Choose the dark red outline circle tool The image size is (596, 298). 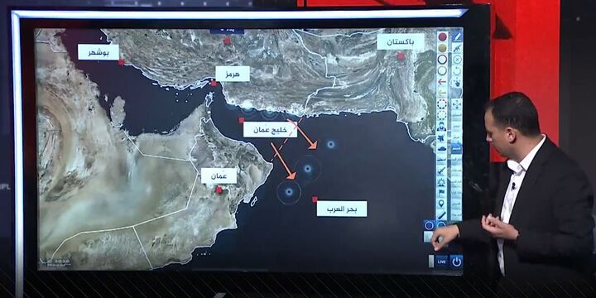[442, 60]
